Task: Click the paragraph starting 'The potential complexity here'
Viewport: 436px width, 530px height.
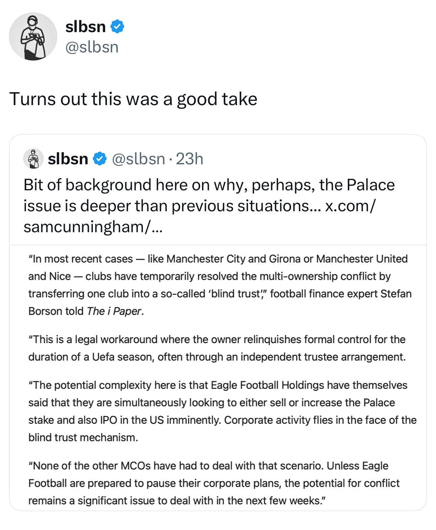Action: click(x=222, y=411)
